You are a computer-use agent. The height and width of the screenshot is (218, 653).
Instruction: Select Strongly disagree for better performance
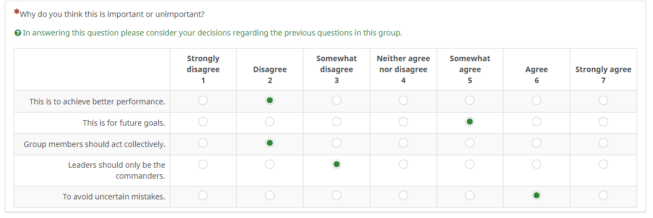coord(203,101)
